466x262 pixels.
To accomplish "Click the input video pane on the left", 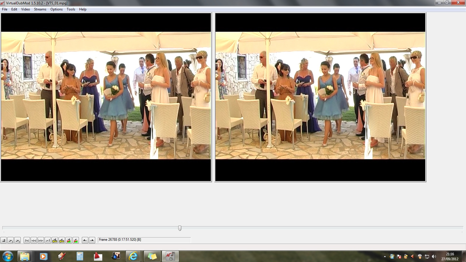I will pos(106,97).
